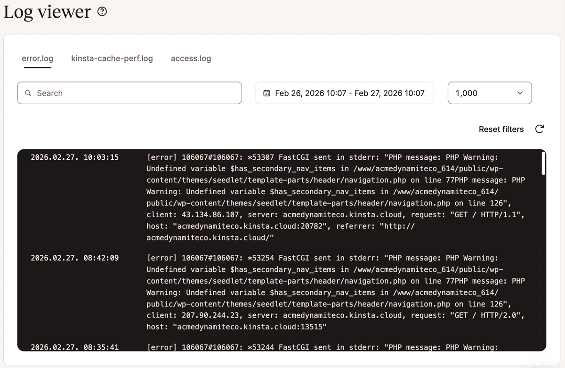Expand the 1,000 lines dropdown

489,93
